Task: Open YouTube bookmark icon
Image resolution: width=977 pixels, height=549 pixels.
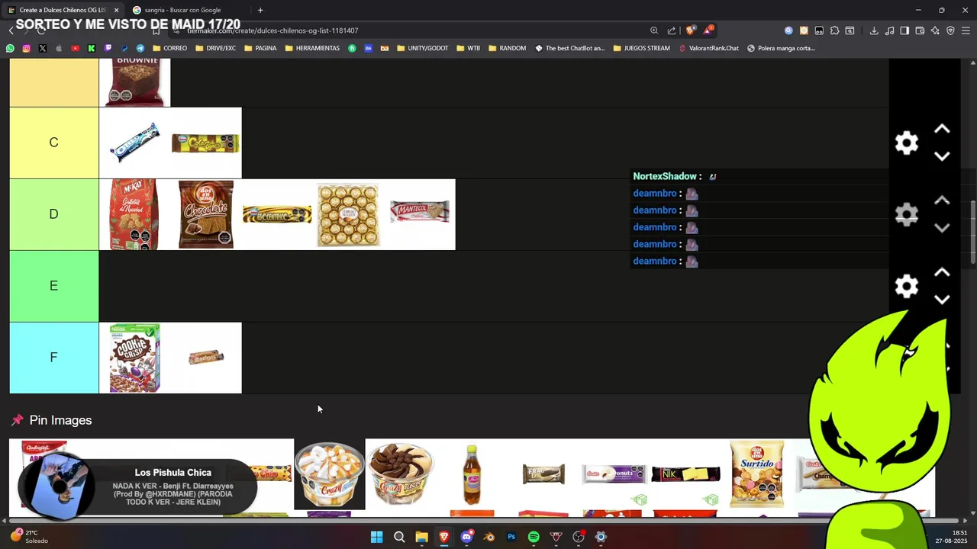Action: click(75, 48)
